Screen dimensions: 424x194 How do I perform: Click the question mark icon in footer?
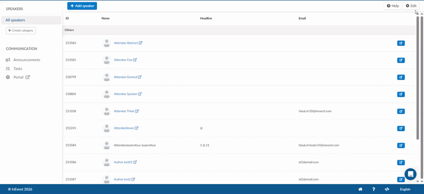pyautogui.click(x=374, y=189)
